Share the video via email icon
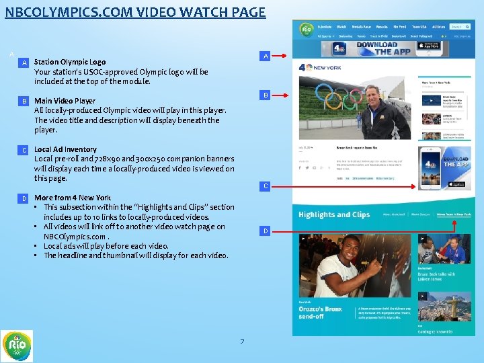The width and height of the screenshot is (484, 363). coord(314,168)
